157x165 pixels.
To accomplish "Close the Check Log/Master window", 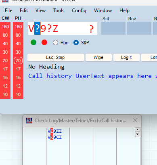I will [x=135, y=120].
